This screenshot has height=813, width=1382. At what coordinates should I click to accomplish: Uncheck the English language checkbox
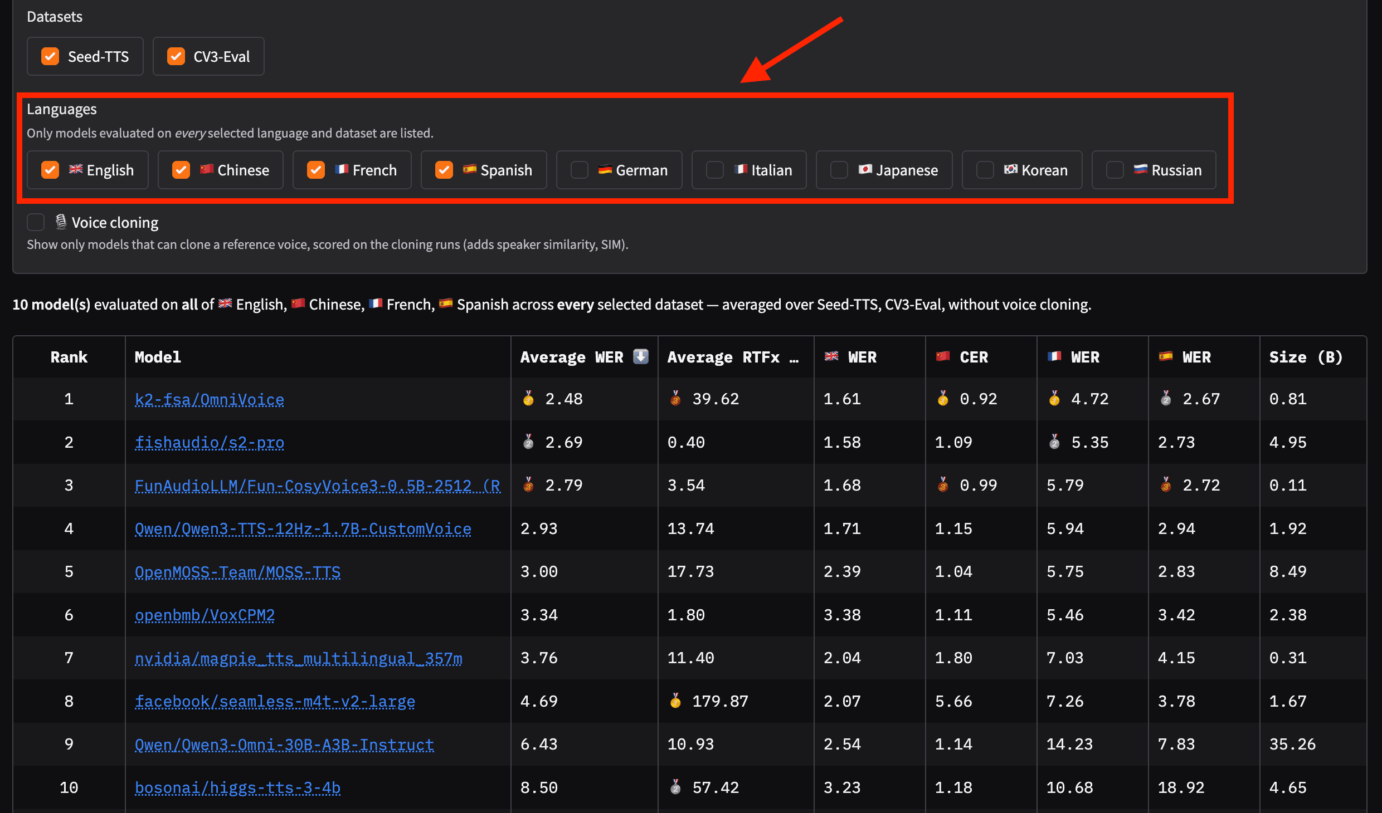pos(50,170)
